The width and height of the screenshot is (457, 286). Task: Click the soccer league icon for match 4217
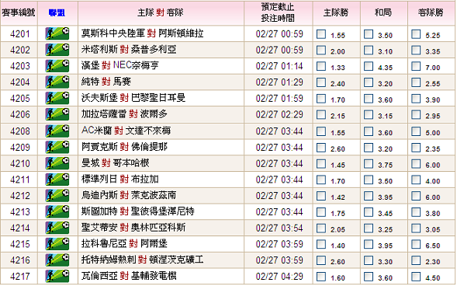[x=57, y=276]
